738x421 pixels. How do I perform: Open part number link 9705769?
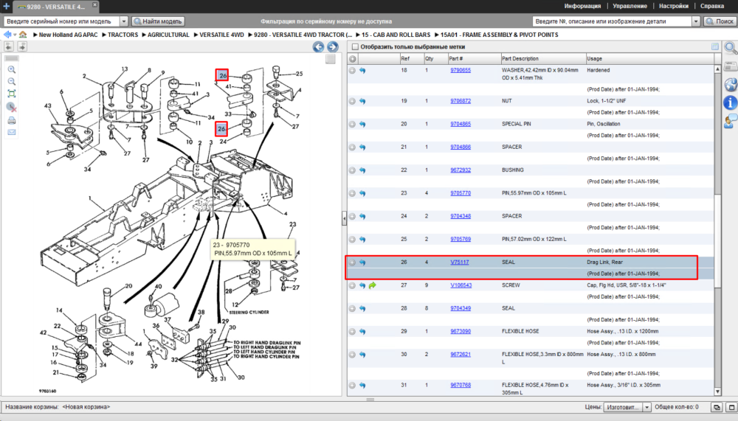coord(461,240)
